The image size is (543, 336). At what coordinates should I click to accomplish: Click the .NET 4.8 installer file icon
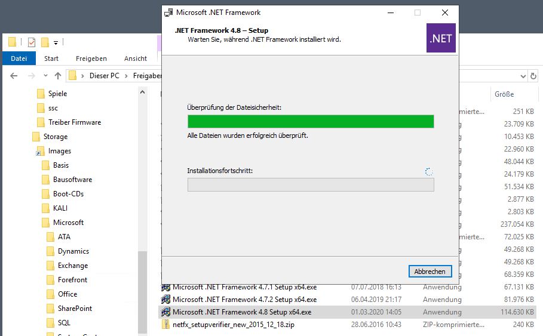[166, 312]
